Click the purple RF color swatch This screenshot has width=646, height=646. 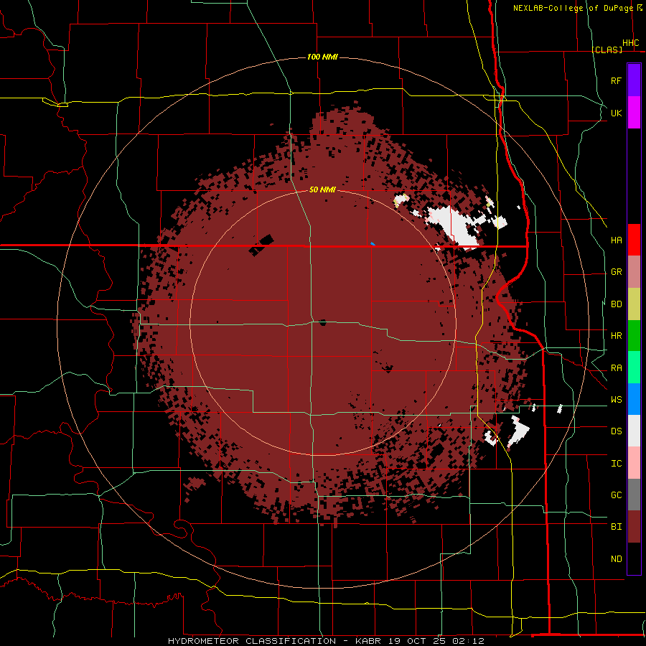[x=634, y=80]
